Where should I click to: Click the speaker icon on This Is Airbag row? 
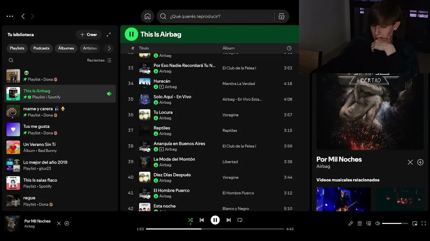[x=109, y=94]
